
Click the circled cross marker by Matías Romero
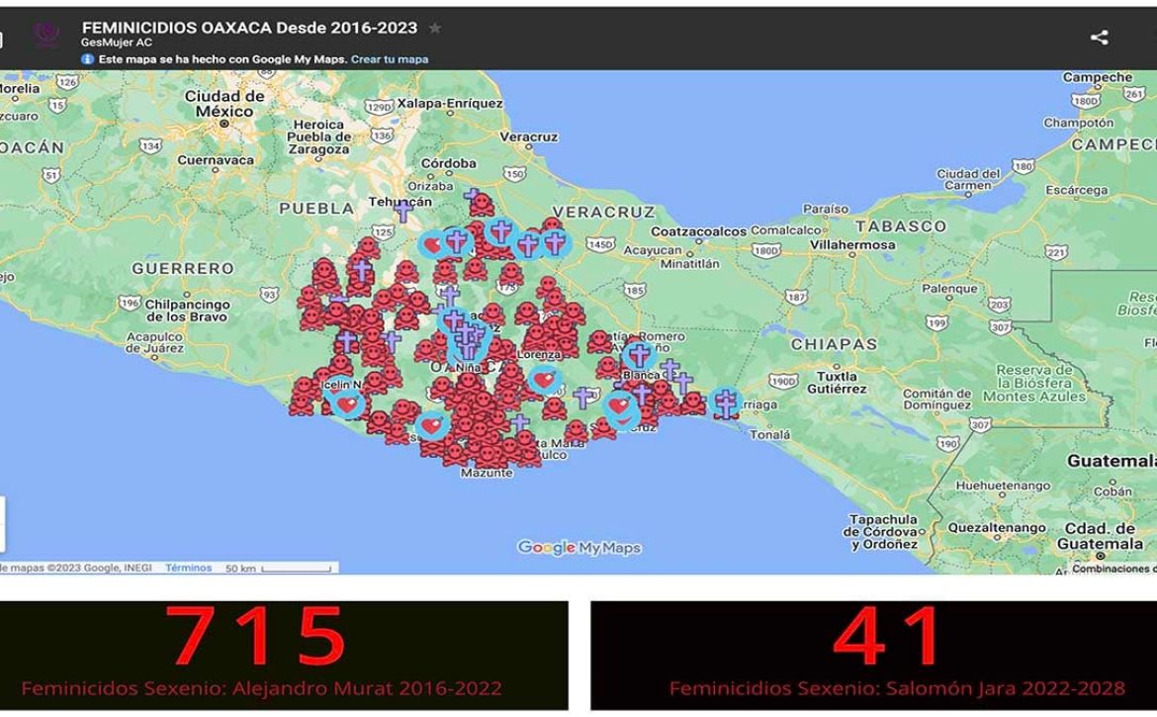639,356
